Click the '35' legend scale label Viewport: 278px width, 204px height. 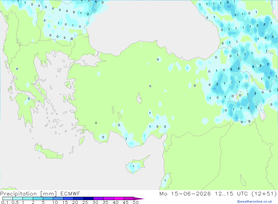pos(105,202)
